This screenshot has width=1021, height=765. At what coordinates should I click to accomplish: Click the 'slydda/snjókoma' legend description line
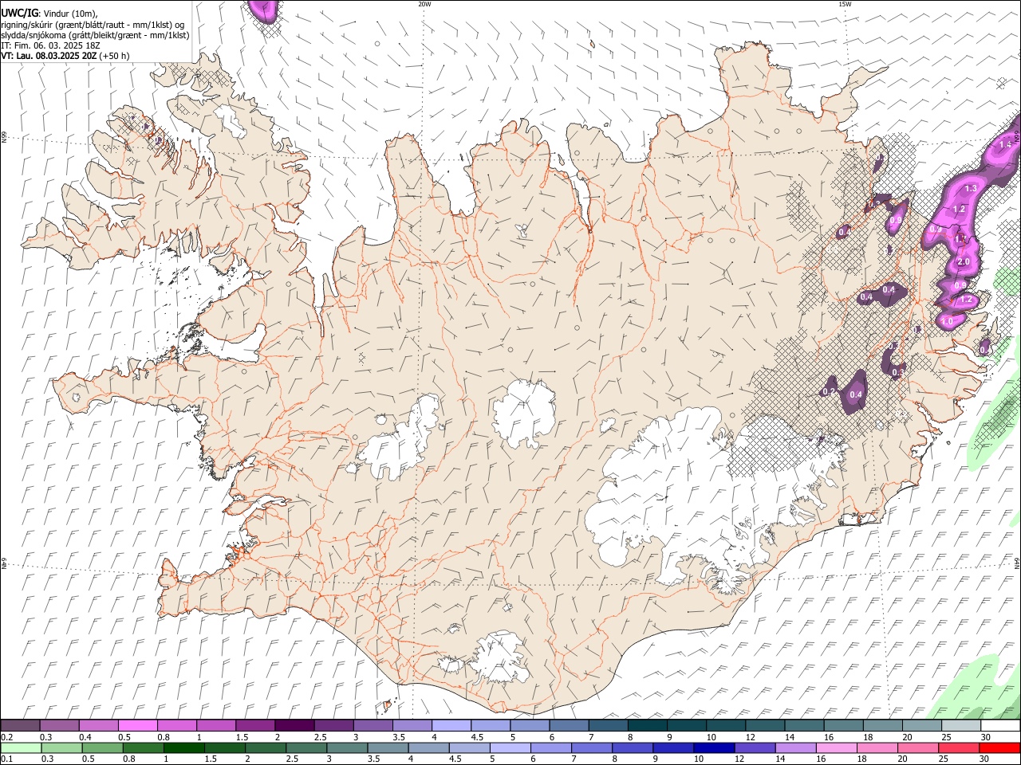[95, 35]
